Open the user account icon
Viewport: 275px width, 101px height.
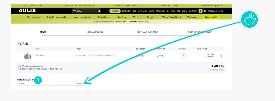pyautogui.click(x=201, y=11)
